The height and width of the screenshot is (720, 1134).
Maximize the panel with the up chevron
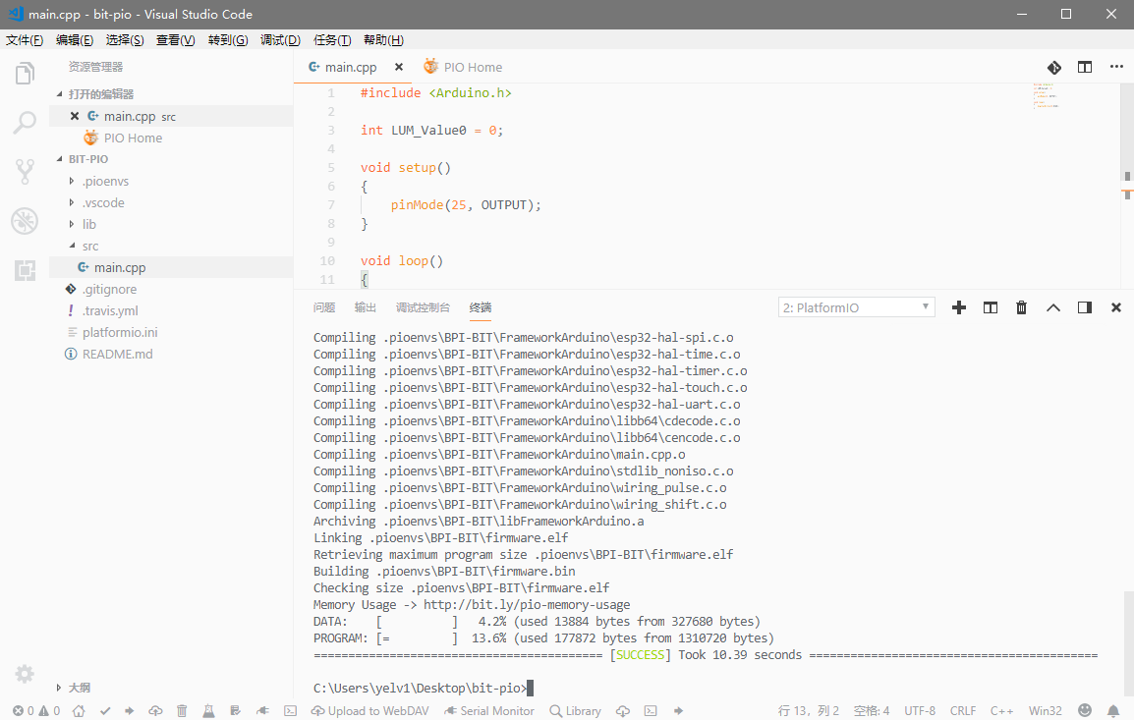tap(1052, 307)
